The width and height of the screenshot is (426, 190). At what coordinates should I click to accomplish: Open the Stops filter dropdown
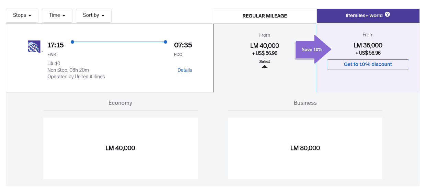click(22, 15)
